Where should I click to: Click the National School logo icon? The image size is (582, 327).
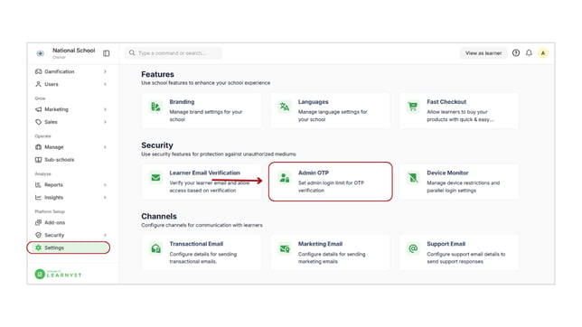[x=40, y=53]
